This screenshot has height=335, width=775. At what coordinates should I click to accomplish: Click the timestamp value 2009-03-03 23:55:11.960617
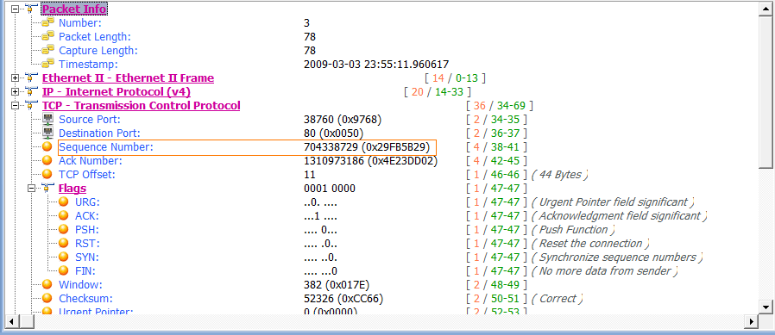[x=376, y=64]
